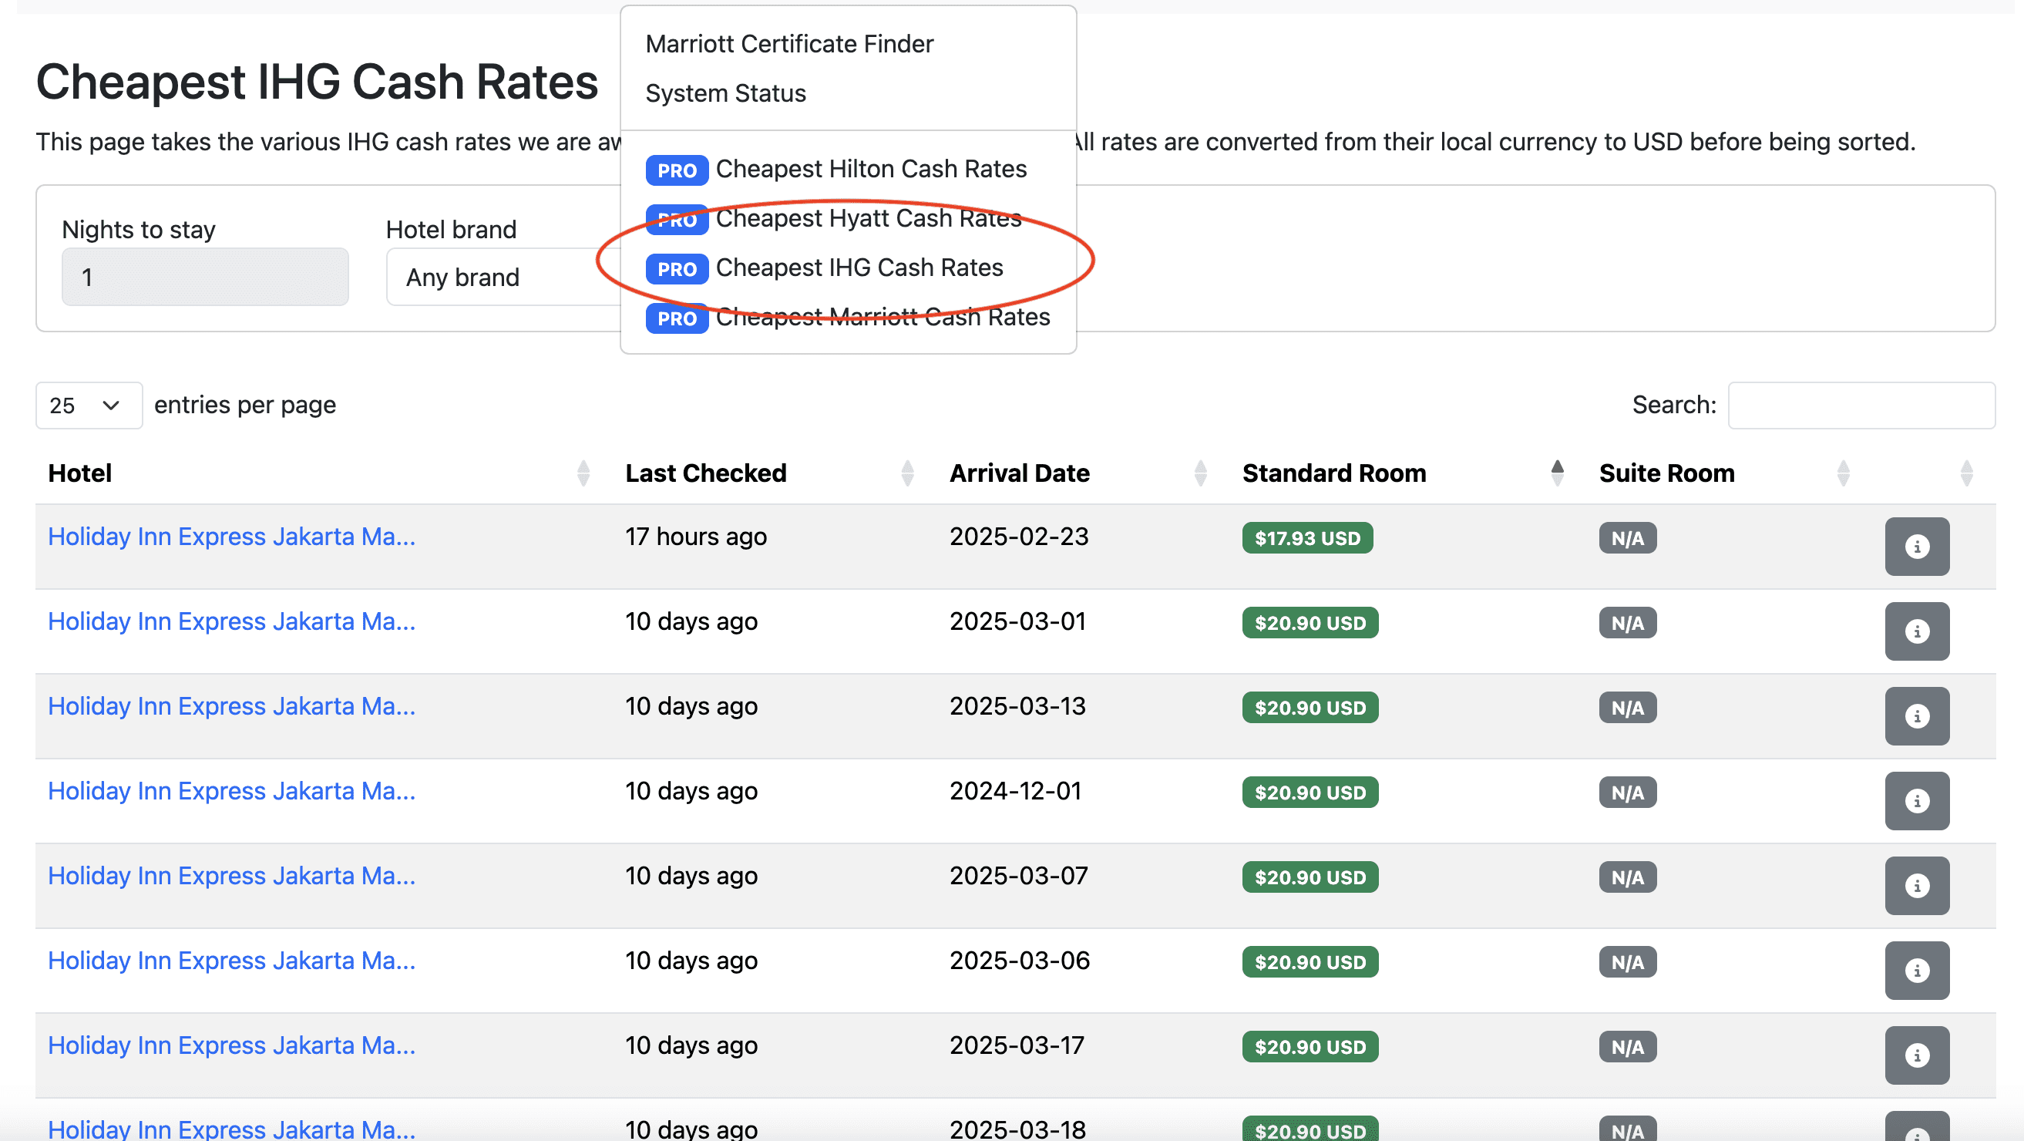2024x1141 pixels.
Task: Open info for 2025-03-07 arrival row
Action: [x=1916, y=886]
